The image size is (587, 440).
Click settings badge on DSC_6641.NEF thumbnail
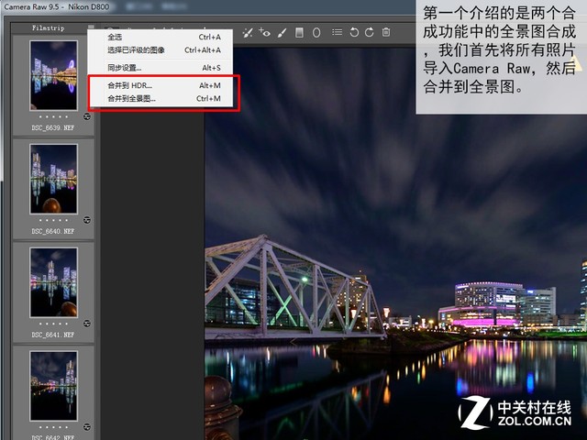87,324
